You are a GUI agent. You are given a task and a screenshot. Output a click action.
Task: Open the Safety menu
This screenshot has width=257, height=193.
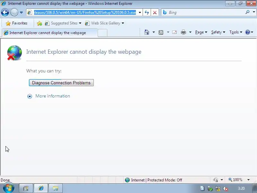pos(218,32)
